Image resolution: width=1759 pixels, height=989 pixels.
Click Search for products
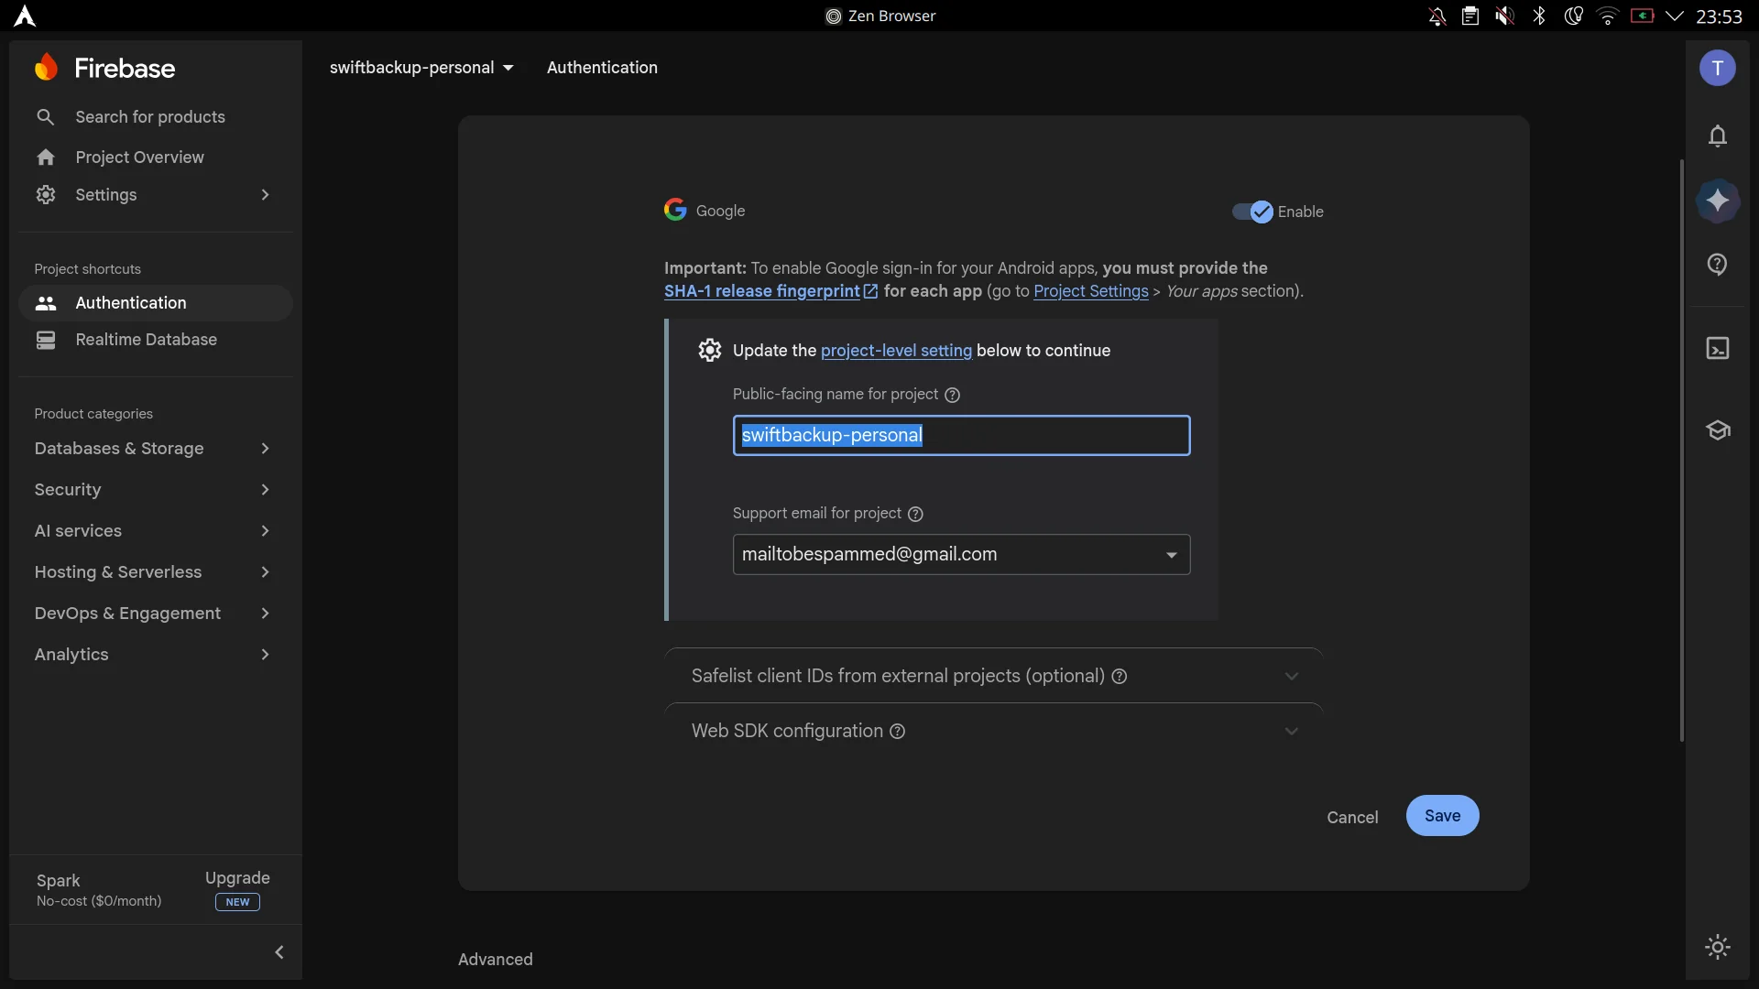click(150, 117)
